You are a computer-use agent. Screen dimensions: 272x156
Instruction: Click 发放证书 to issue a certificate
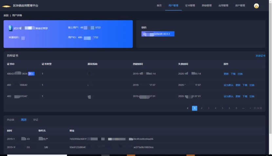click(x=260, y=56)
